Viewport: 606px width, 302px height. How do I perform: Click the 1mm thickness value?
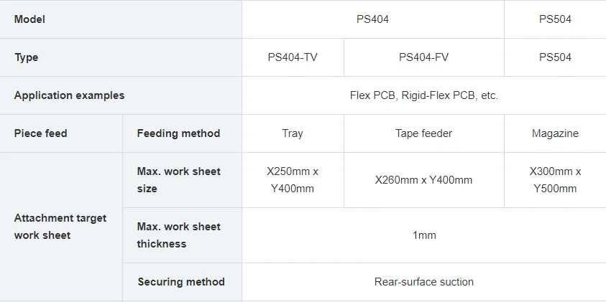point(424,235)
